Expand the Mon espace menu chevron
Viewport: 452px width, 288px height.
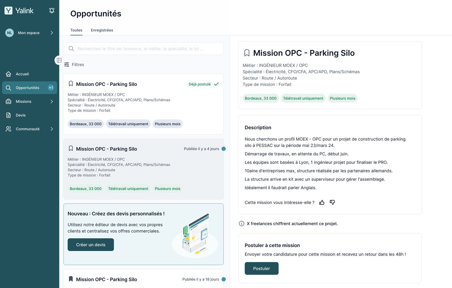click(x=52, y=33)
